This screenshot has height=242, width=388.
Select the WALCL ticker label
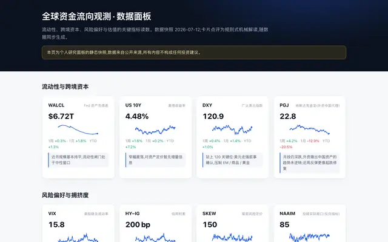[x=56, y=105]
